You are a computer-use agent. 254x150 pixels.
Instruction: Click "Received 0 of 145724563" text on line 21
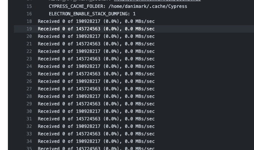click(x=69, y=44)
